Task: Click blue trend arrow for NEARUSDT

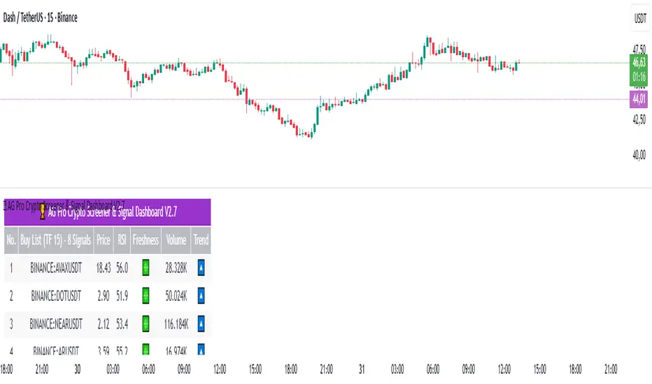Action: click(x=201, y=324)
